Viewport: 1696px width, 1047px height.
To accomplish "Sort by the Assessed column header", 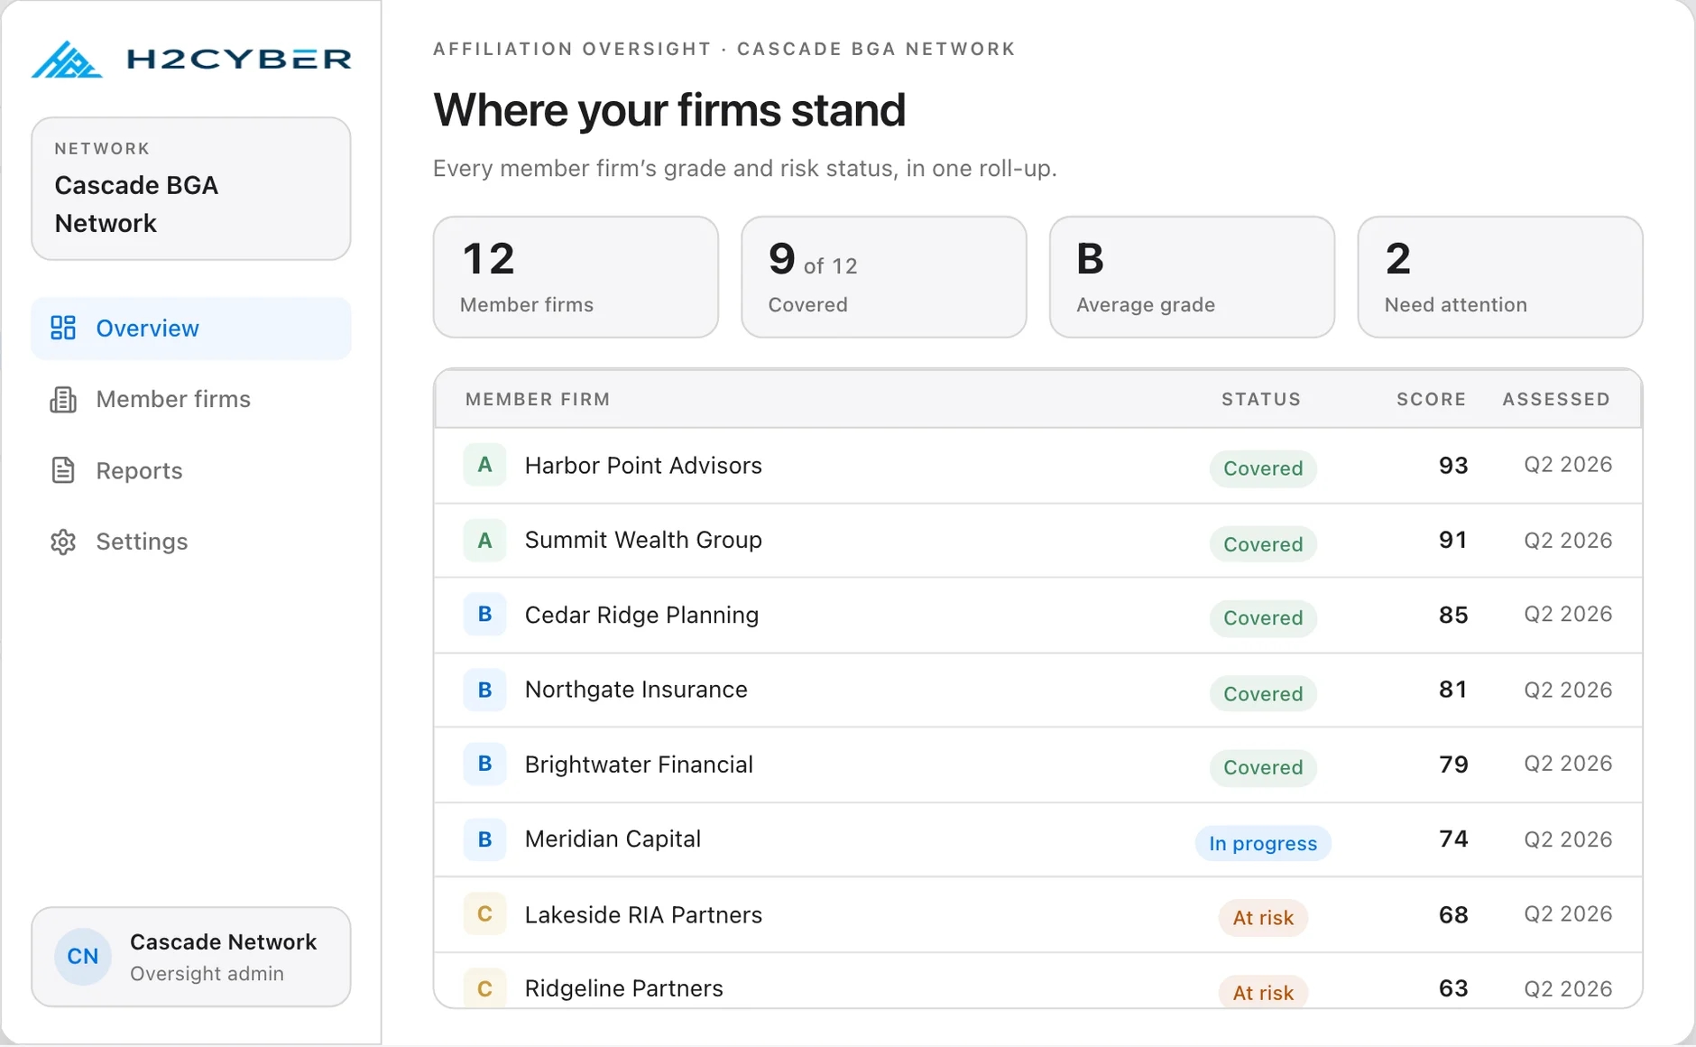I will (1556, 399).
